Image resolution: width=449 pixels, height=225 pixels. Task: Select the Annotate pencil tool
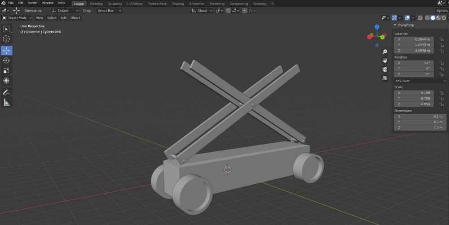(x=7, y=92)
